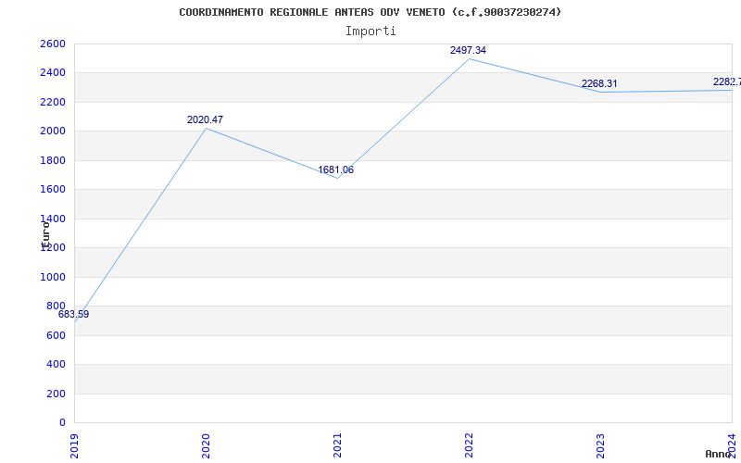Select the 1600 y-axis label

53,190
